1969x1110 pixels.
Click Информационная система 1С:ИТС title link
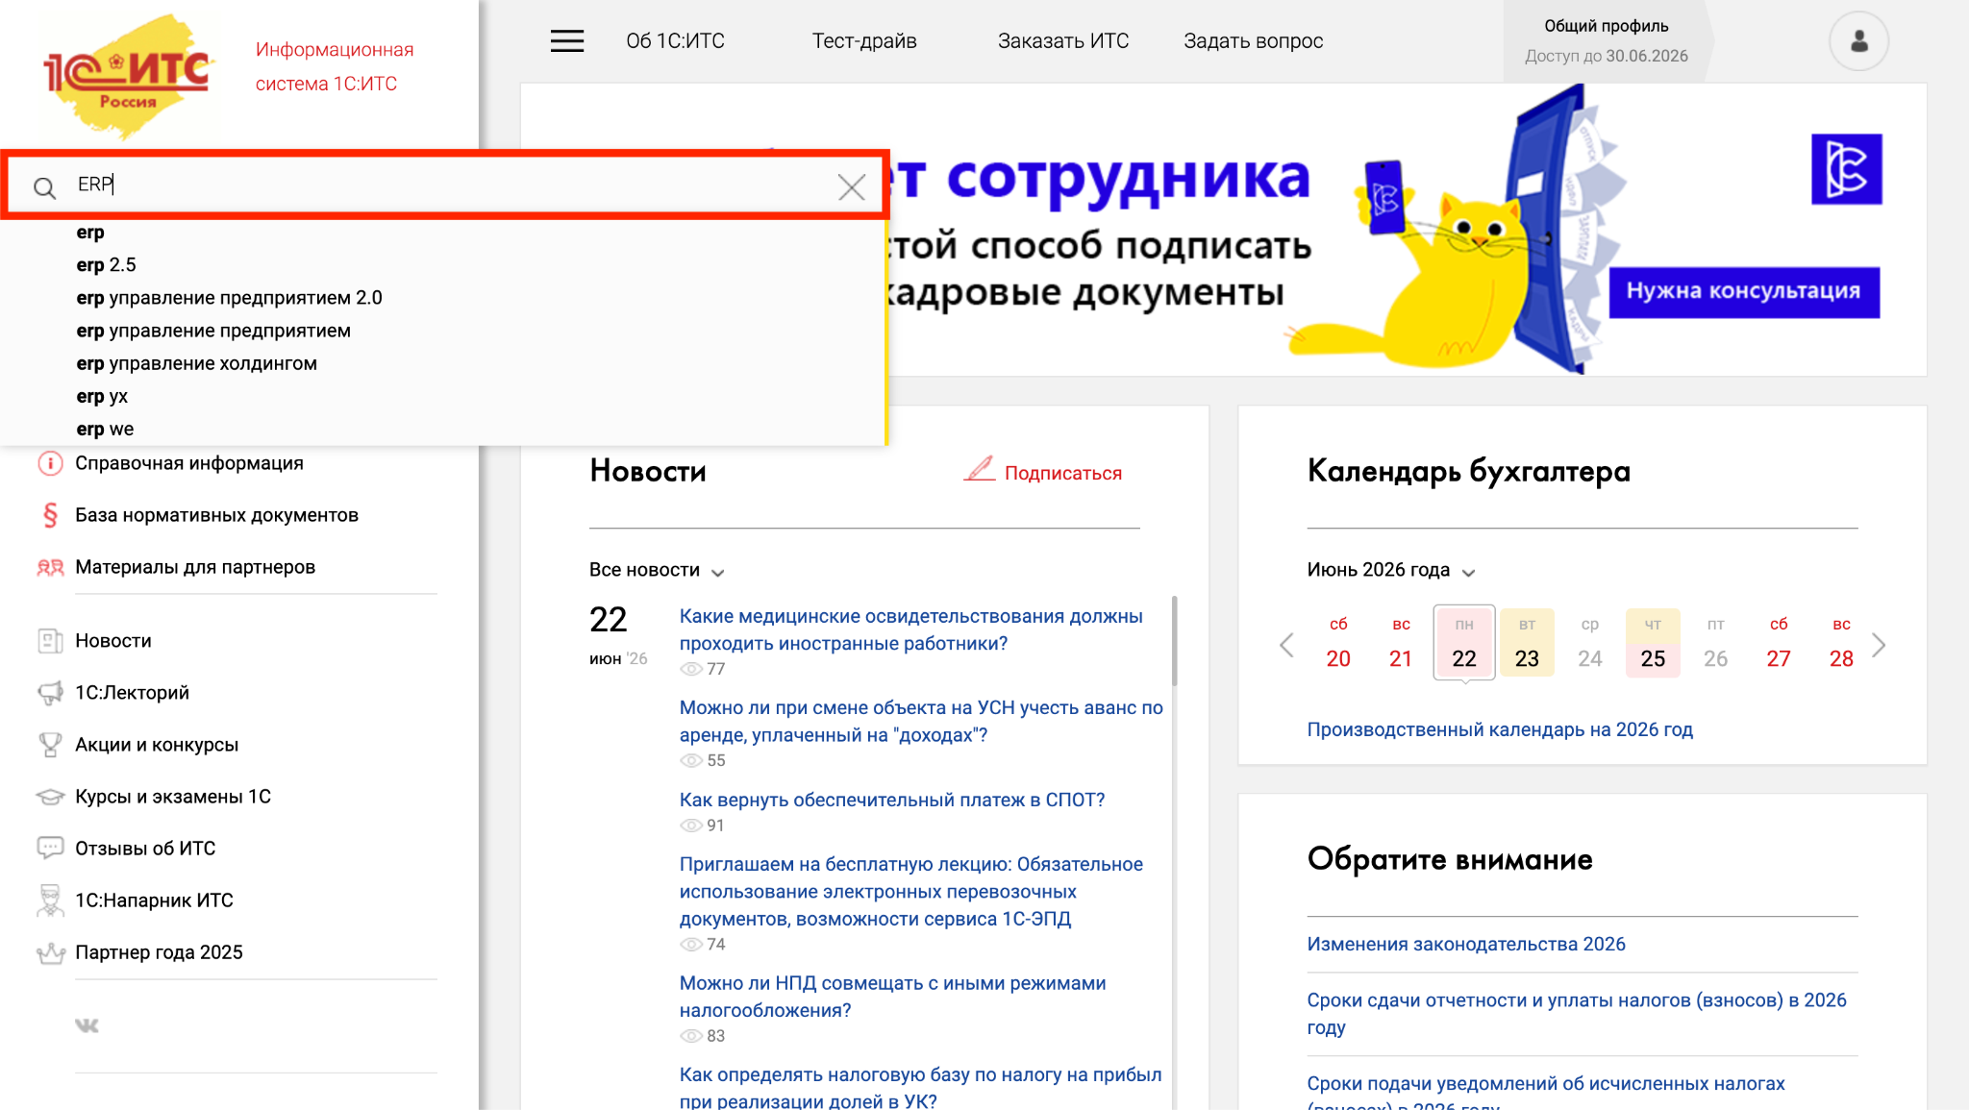[x=335, y=66]
